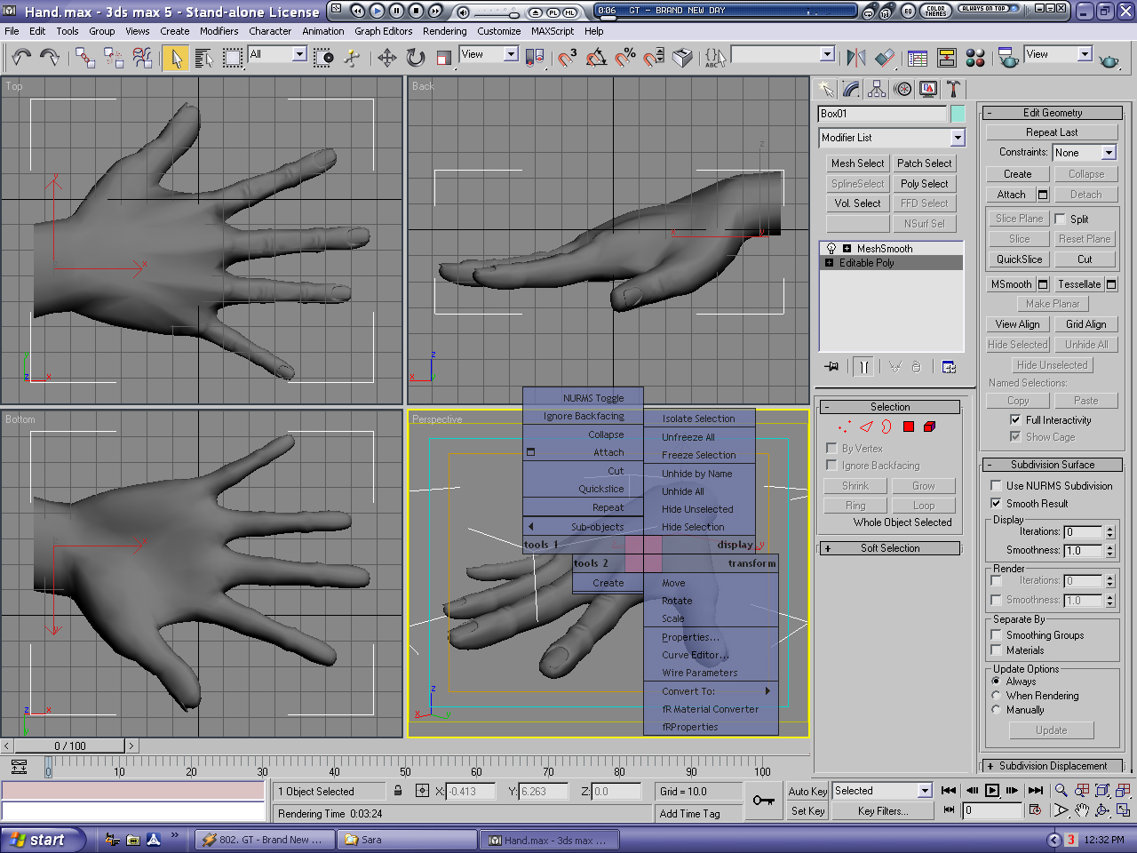
Task: Open the Material Editor spheres icon
Action: click(x=975, y=58)
